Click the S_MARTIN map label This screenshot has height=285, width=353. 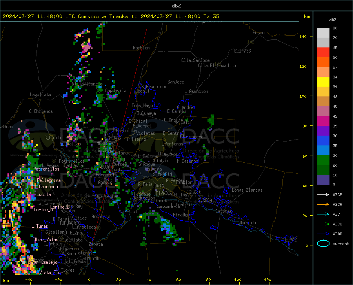(x=162, y=174)
